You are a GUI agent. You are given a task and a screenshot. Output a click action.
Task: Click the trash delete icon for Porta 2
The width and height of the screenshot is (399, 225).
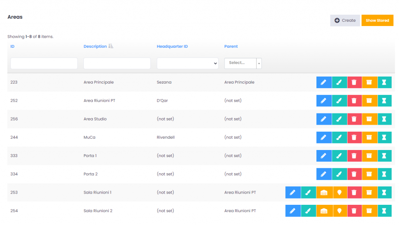354,174
